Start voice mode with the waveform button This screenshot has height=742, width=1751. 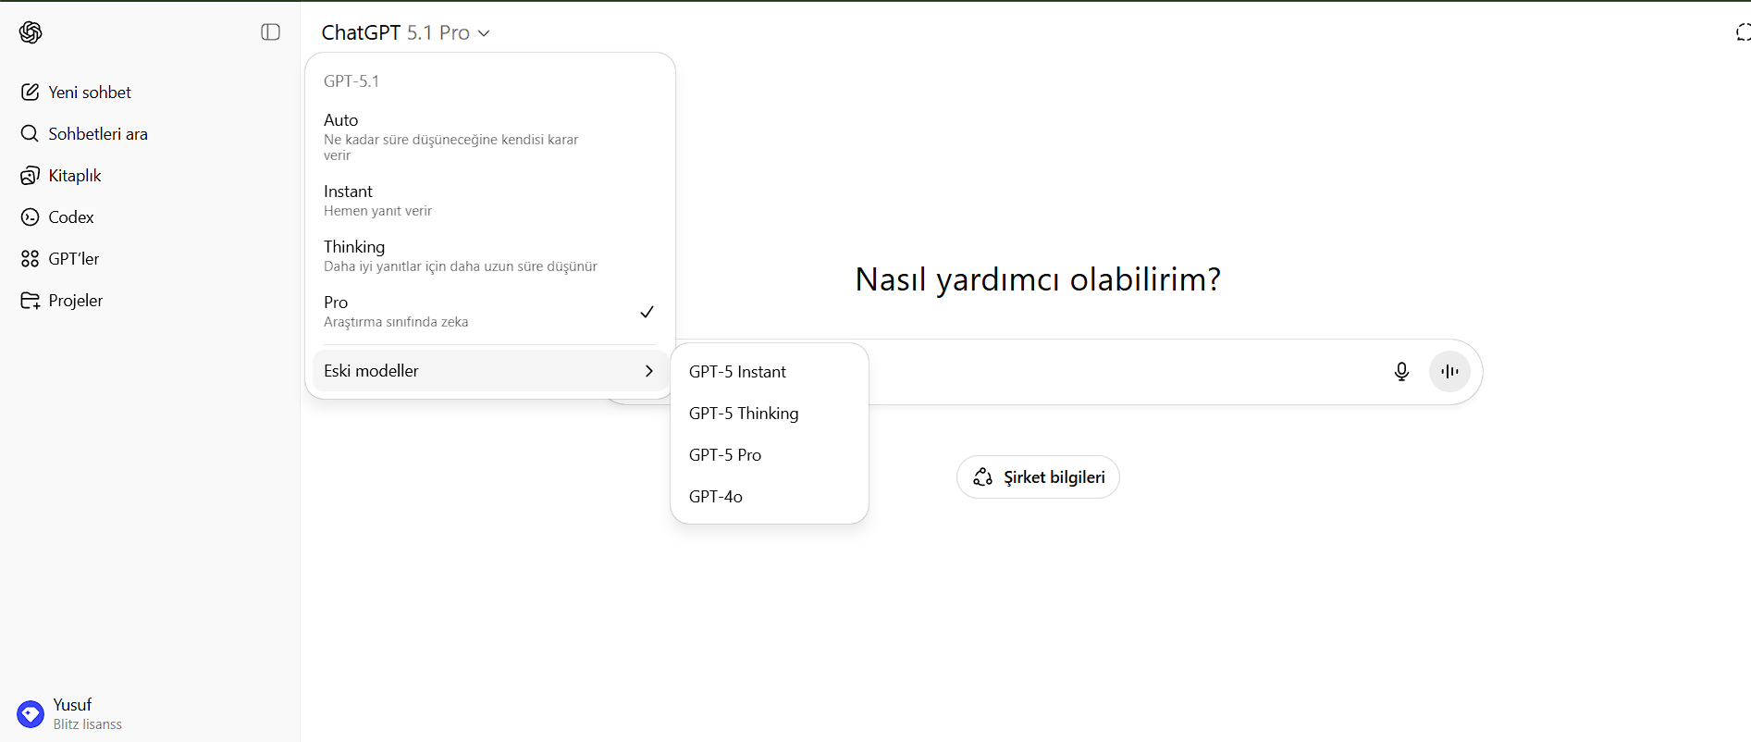pos(1449,372)
